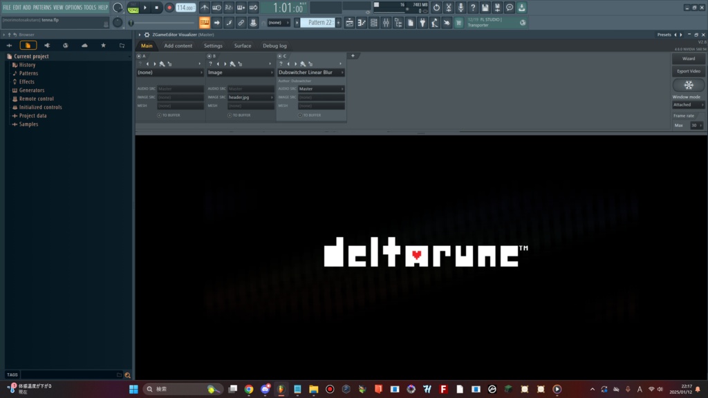Click the snowflake freeze button
Viewport: 708px width, 398px height.
point(688,85)
